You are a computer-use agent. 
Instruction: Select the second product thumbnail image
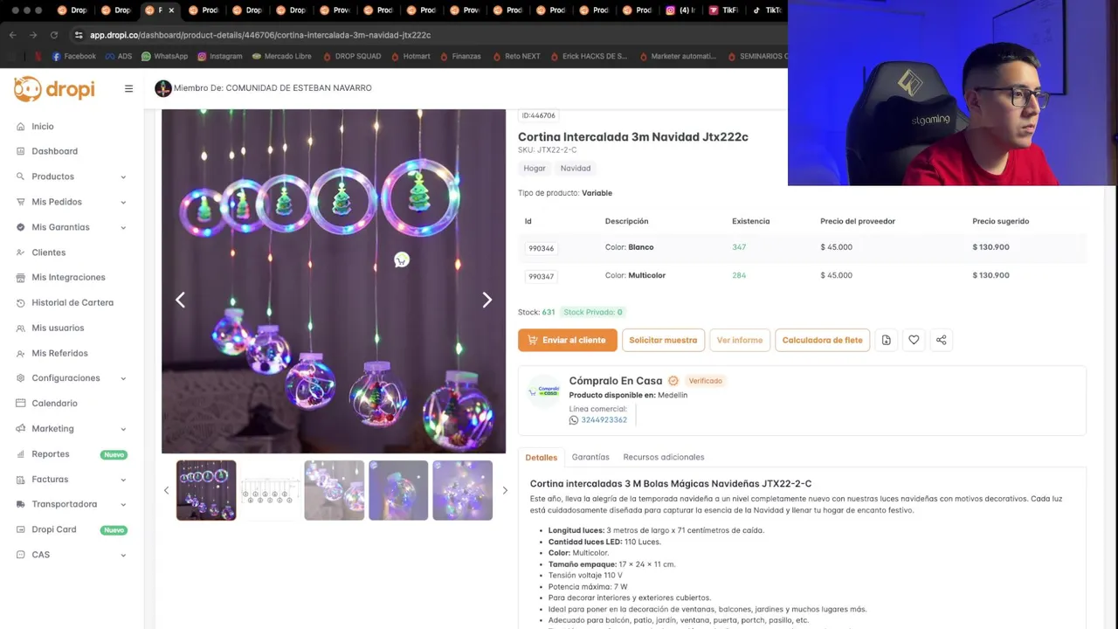270,490
